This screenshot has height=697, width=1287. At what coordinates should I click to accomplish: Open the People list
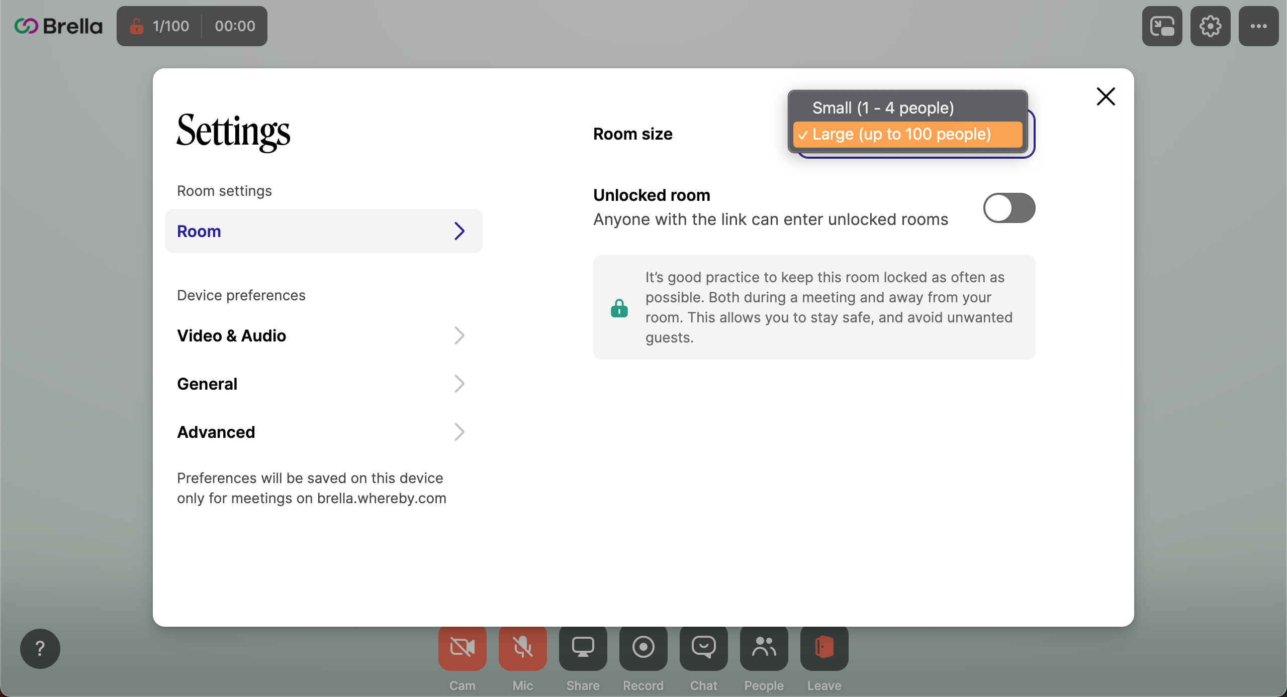tap(764, 647)
